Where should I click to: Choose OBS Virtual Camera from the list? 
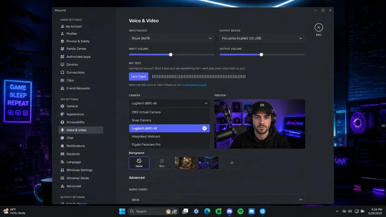tap(169, 112)
